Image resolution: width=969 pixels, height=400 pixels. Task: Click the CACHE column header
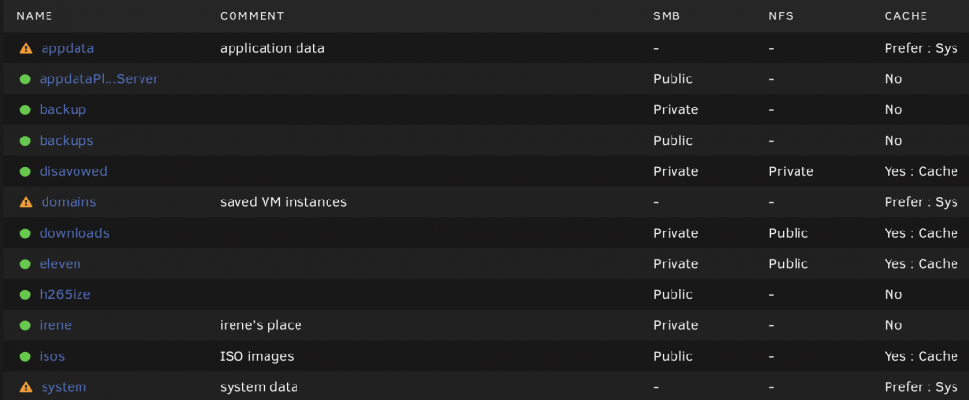coord(906,16)
